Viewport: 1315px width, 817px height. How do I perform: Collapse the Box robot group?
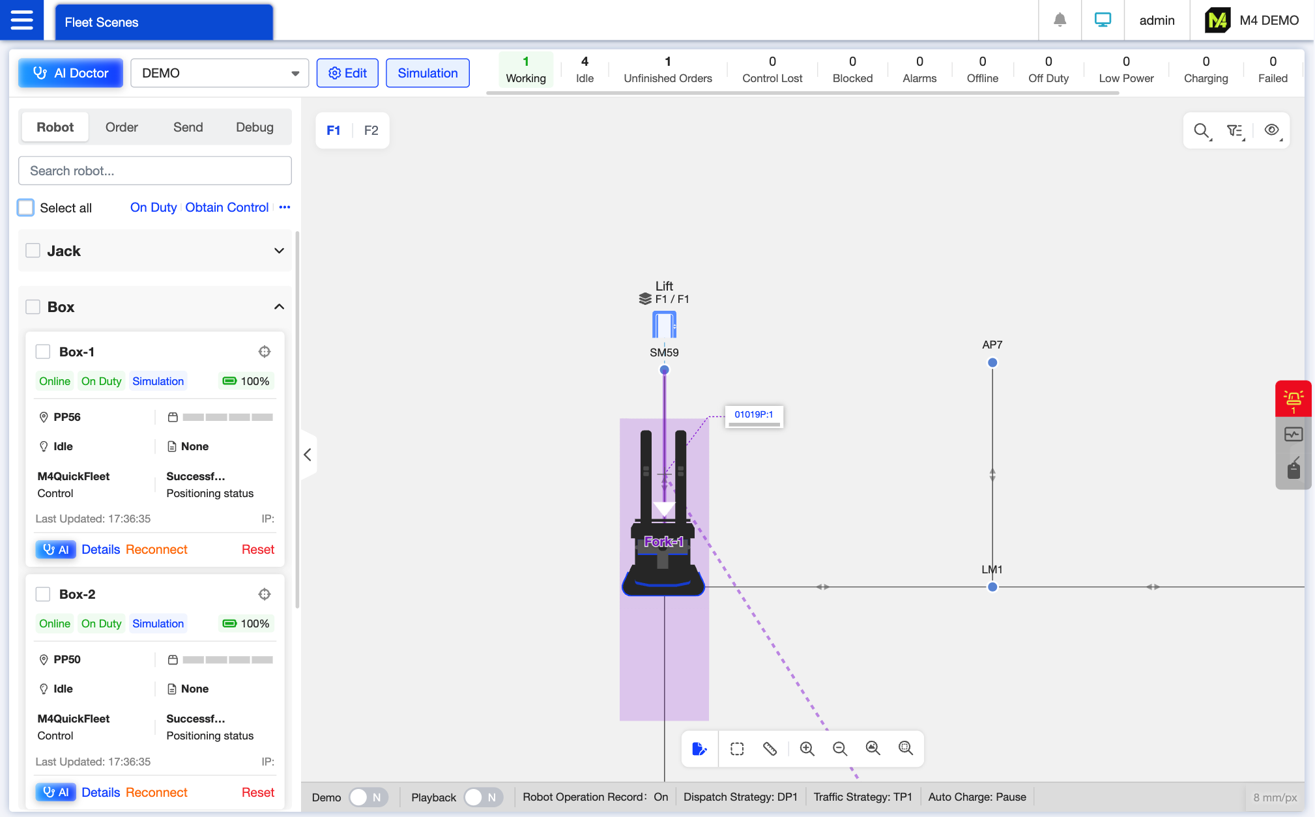point(279,307)
